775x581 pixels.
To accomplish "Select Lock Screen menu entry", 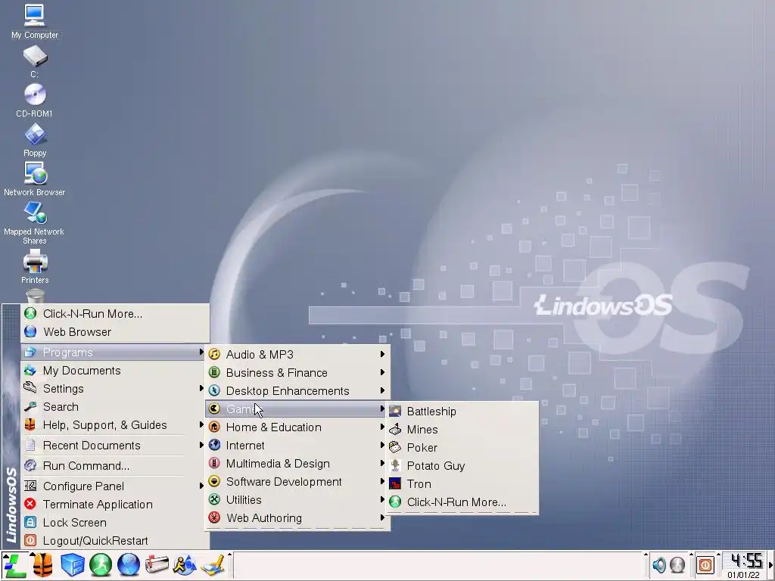I will click(x=115, y=523).
